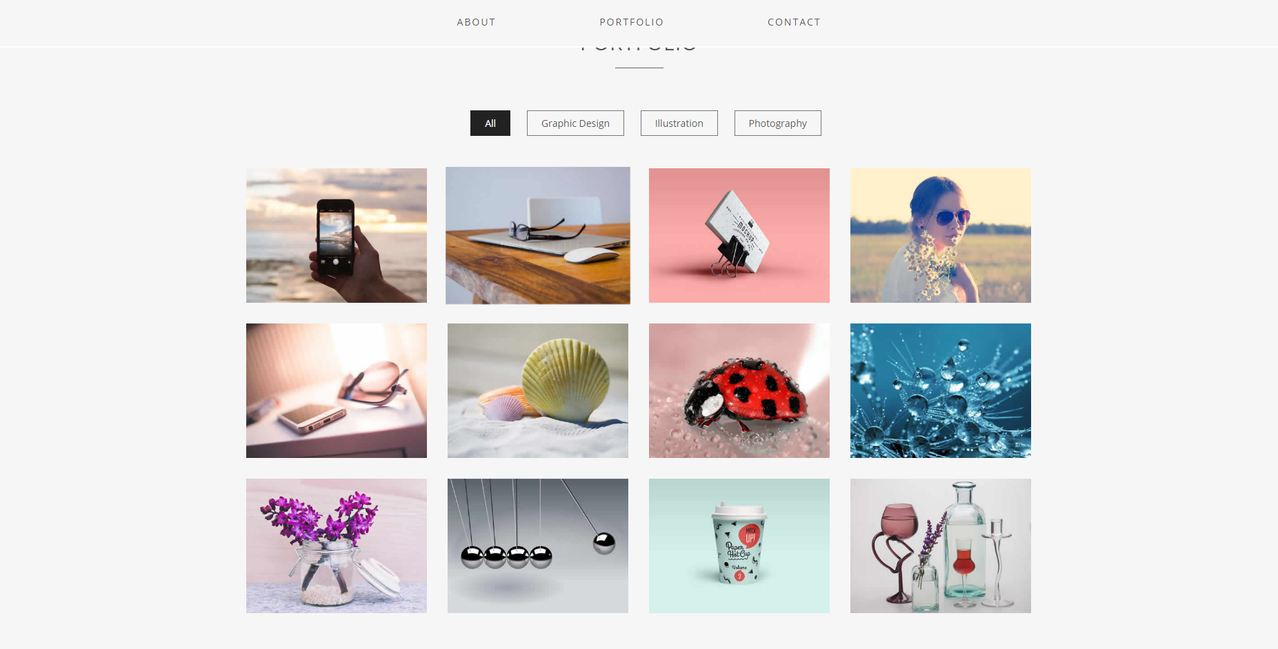1278x649 pixels.
Task: Open the phone photographing sunset thumbnail
Action: click(x=337, y=235)
